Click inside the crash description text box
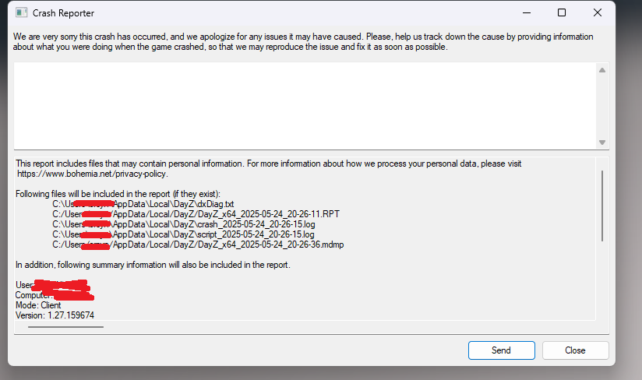This screenshot has height=380, width=642. click(305, 106)
